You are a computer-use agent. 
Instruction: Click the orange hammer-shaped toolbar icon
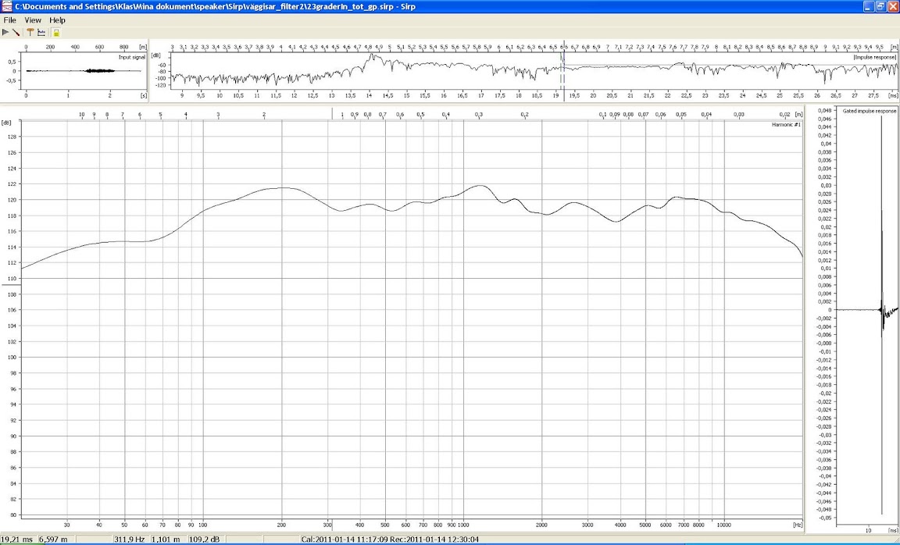[x=30, y=32]
